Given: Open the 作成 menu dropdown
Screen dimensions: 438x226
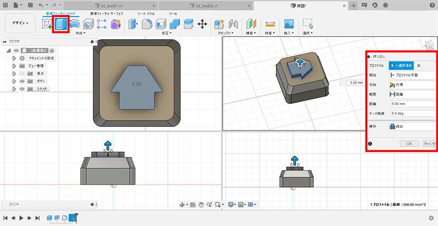Looking at the screenshot, I should pos(80,33).
